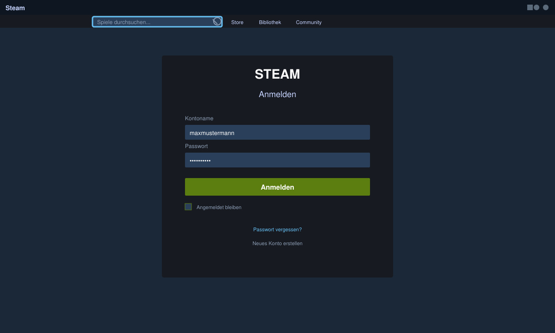The width and height of the screenshot is (555, 333).
Task: Click the rightmost circle icon in the title bar
Action: coord(546,7)
